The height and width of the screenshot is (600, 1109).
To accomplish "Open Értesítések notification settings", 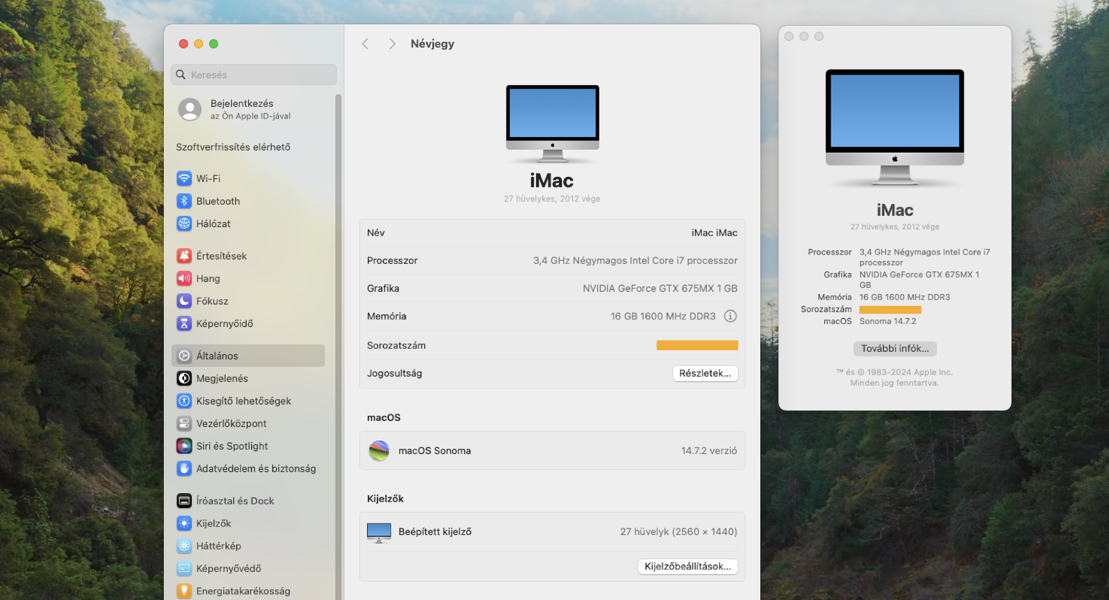I will pos(221,256).
